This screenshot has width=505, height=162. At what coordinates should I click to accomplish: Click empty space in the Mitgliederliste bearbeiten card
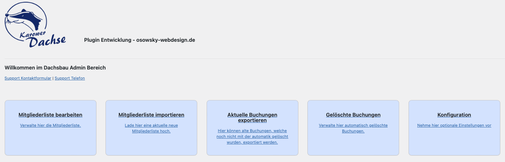click(50, 144)
